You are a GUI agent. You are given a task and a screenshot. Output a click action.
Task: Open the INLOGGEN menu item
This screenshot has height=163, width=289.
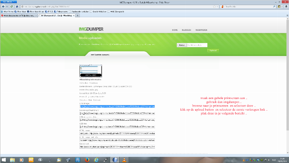[186, 30]
